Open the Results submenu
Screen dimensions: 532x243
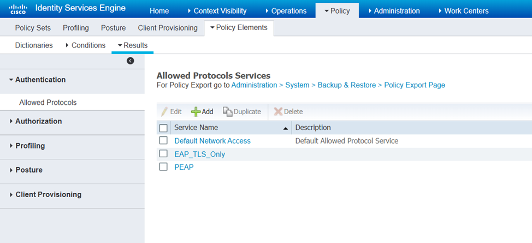click(x=133, y=45)
